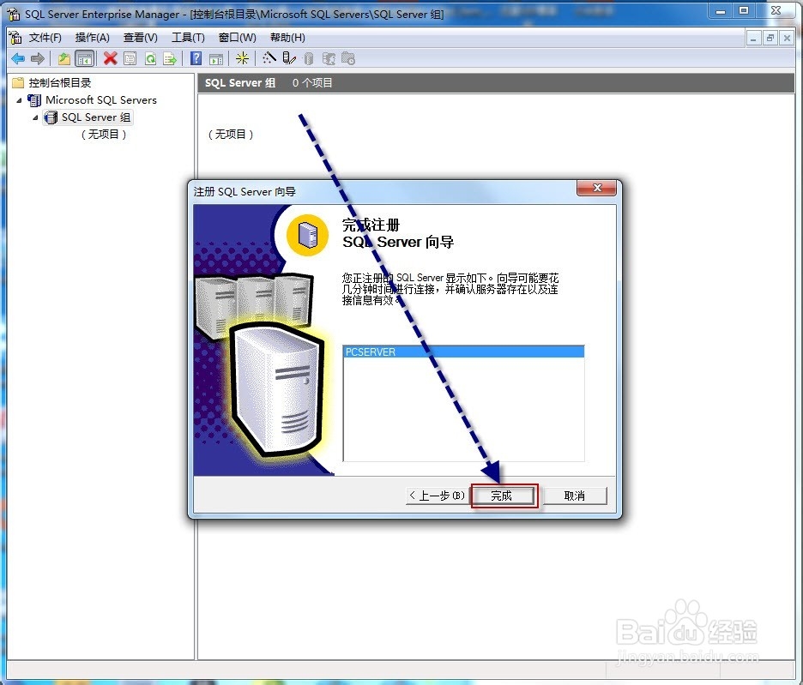Click the greyed New login icon
803x685 pixels.
[329, 59]
